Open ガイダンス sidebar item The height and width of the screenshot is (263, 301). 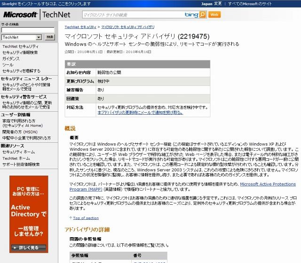pos(11,59)
